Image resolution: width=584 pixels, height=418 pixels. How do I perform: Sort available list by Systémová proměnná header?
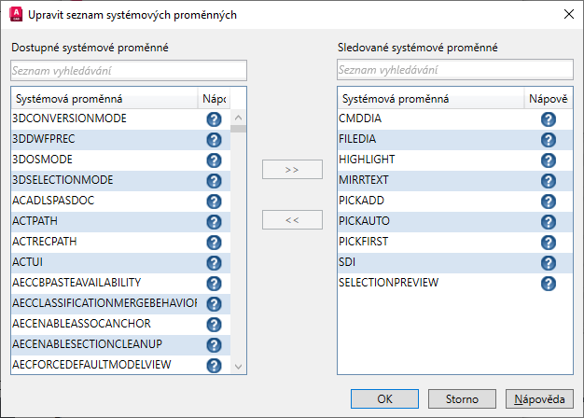coord(103,98)
